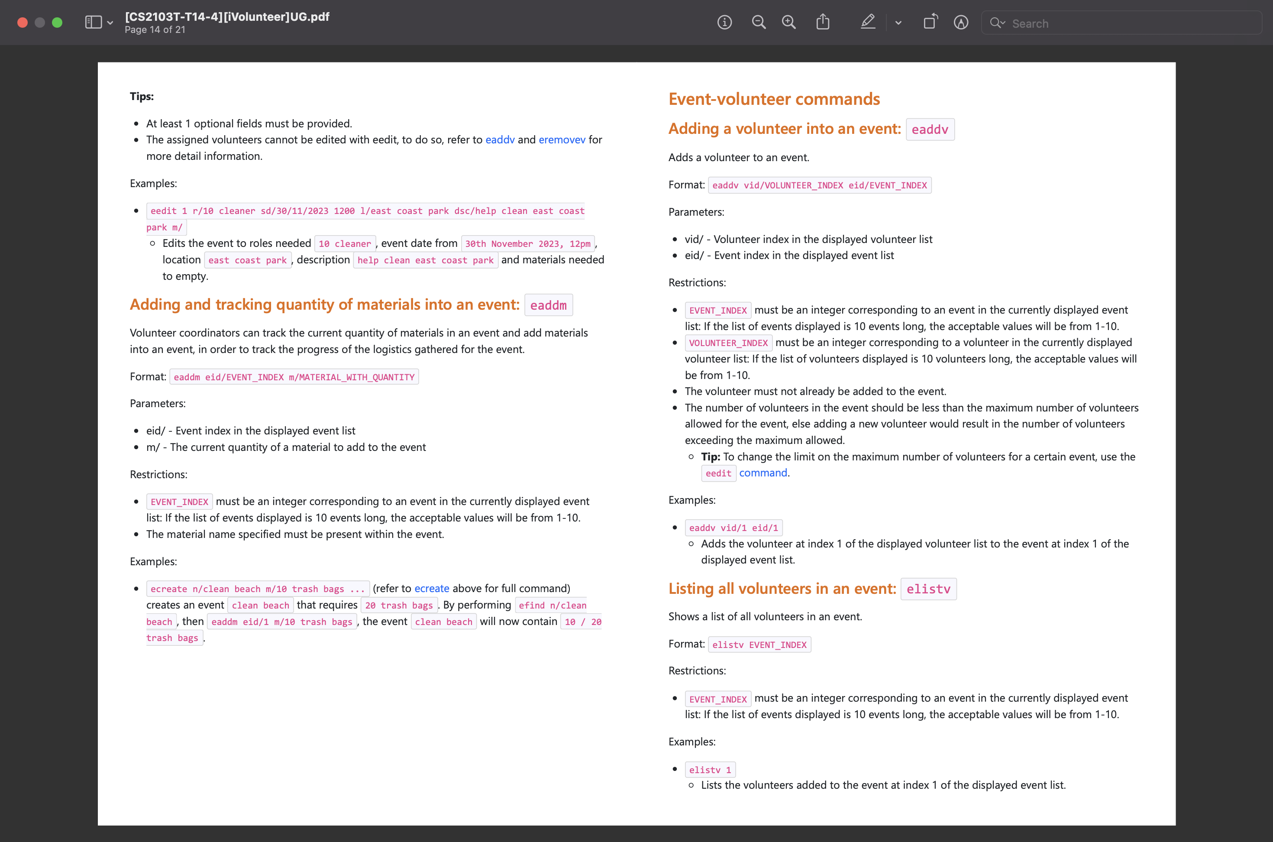The height and width of the screenshot is (842, 1273).
Task: Click the 'elistv 1' example code
Action: coord(710,770)
